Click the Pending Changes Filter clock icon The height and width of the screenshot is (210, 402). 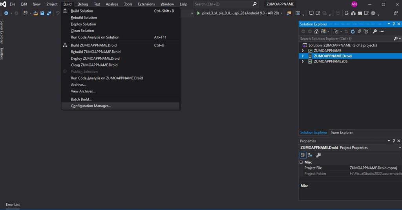[x=336, y=31]
